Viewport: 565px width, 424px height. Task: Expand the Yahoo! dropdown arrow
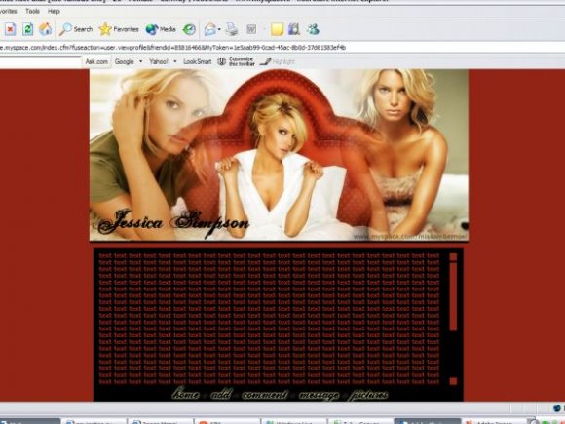[175, 61]
